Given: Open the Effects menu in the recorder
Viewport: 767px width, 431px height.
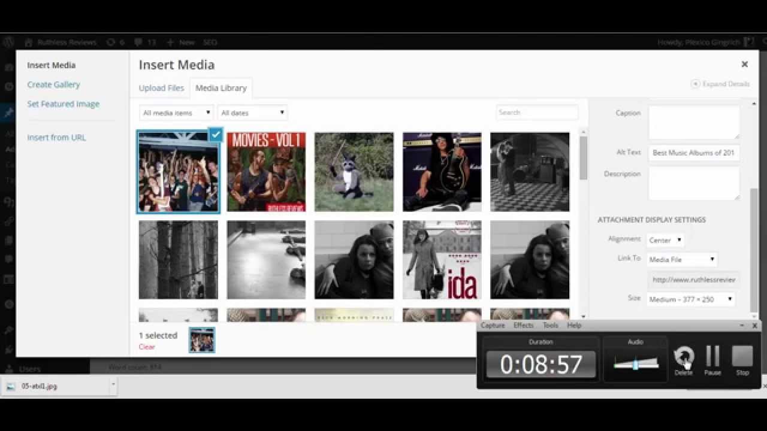Looking at the screenshot, I should (523, 326).
